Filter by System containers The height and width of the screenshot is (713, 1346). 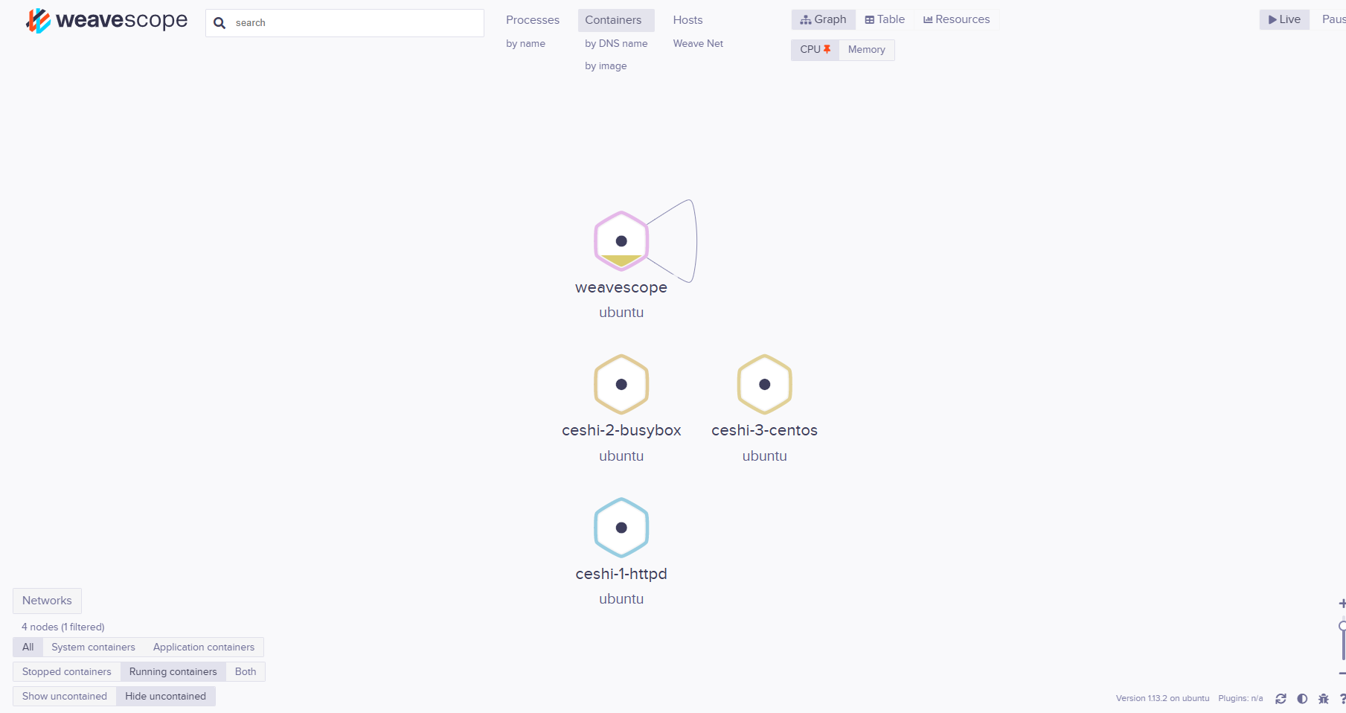coord(93,648)
